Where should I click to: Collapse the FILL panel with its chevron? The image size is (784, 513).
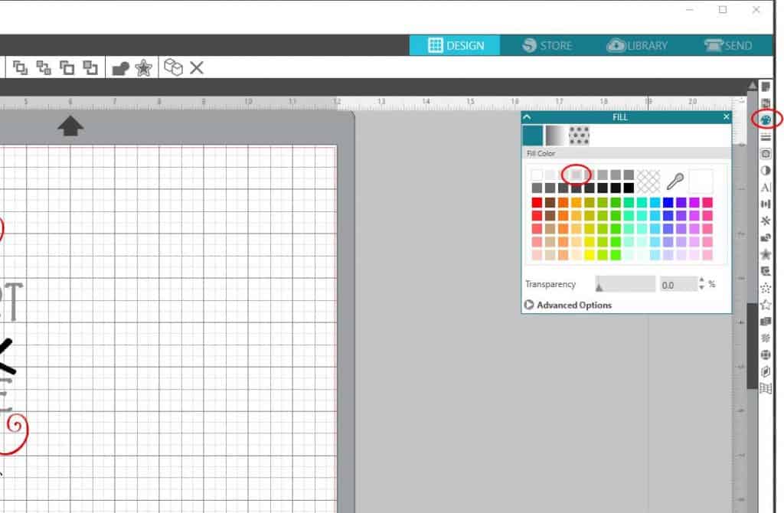527,117
